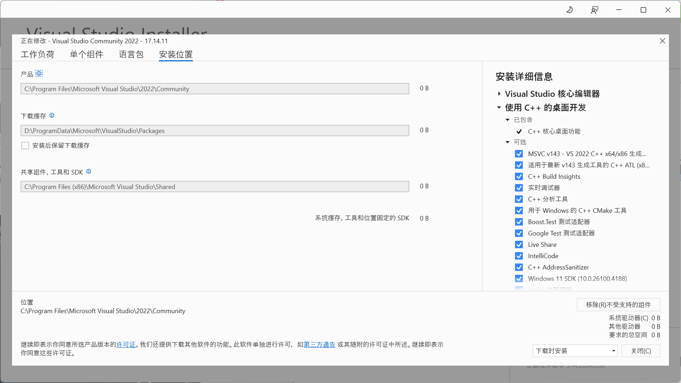Switch to 单个组件 tab
The height and width of the screenshot is (383, 681).
87,54
